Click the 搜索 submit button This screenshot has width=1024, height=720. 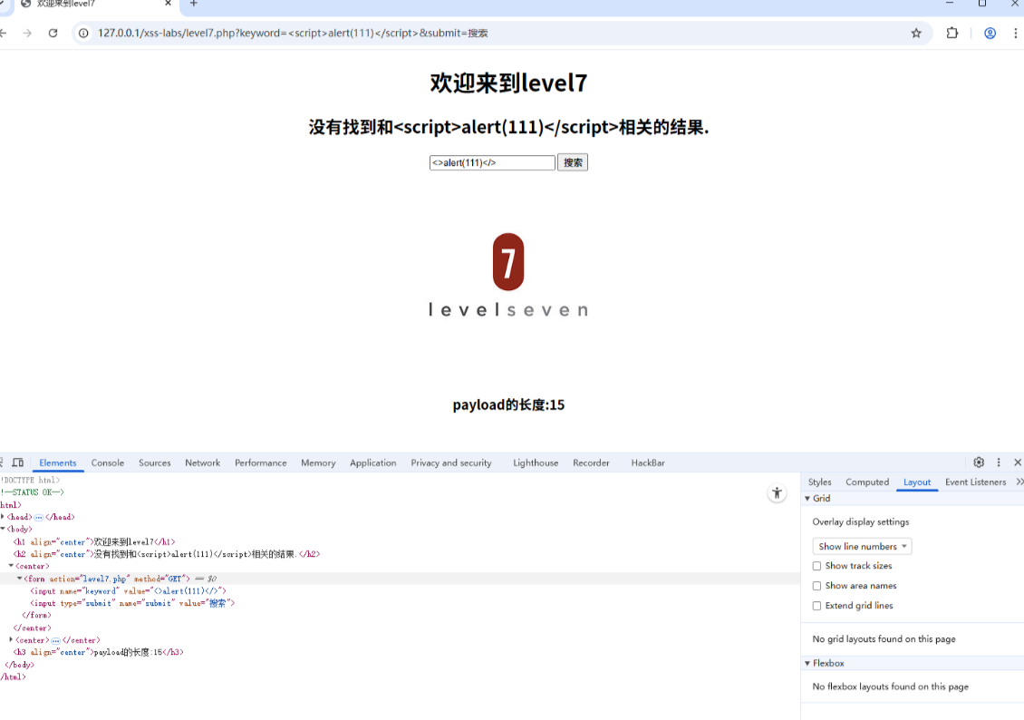pyautogui.click(x=573, y=162)
